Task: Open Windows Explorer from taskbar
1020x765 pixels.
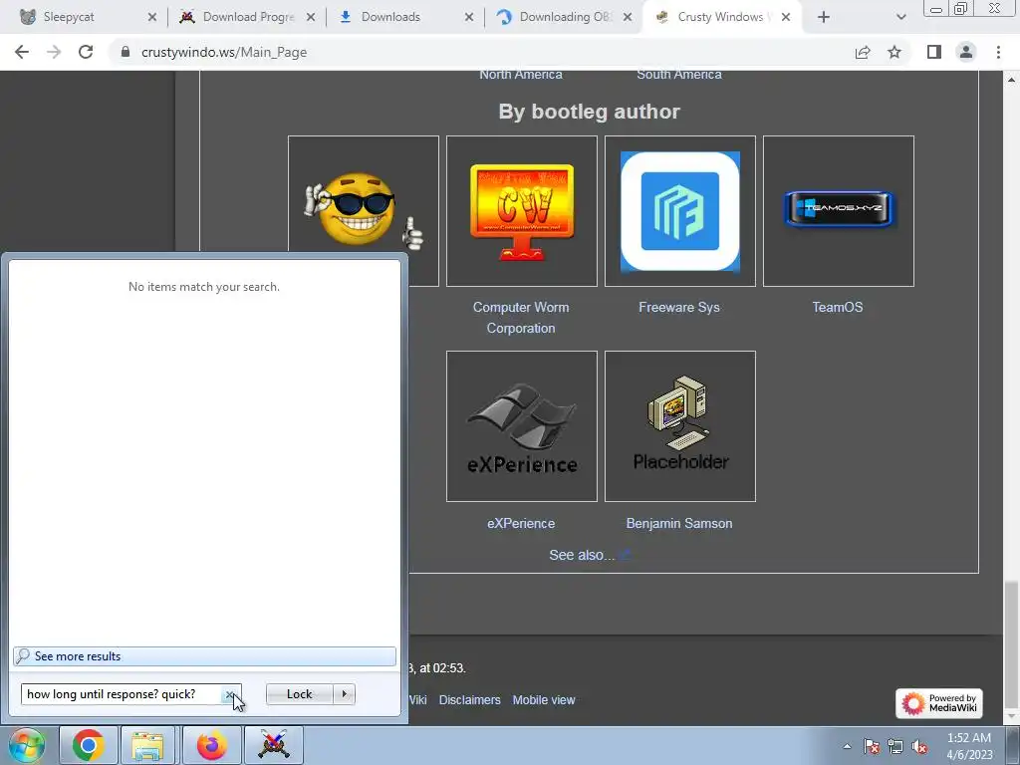Action: click(148, 746)
